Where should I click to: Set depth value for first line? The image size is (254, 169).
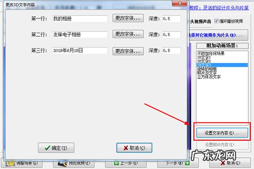pyautogui.click(x=171, y=19)
